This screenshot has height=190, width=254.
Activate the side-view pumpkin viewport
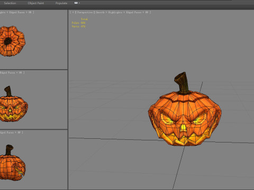coord(33,160)
